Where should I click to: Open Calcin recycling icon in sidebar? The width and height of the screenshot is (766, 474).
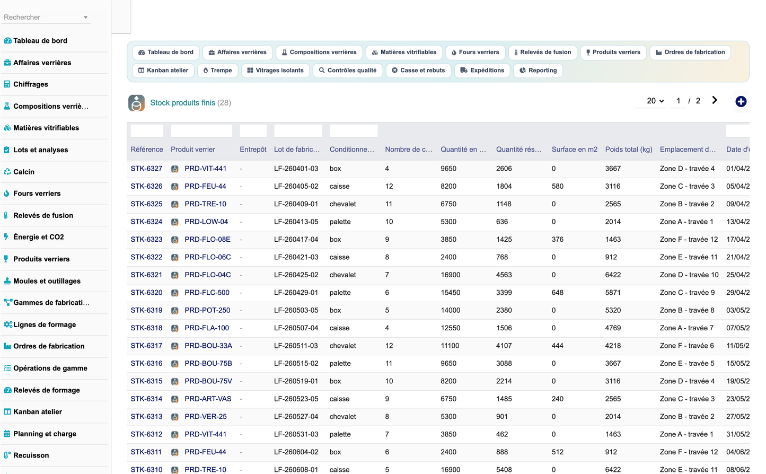tap(7, 172)
